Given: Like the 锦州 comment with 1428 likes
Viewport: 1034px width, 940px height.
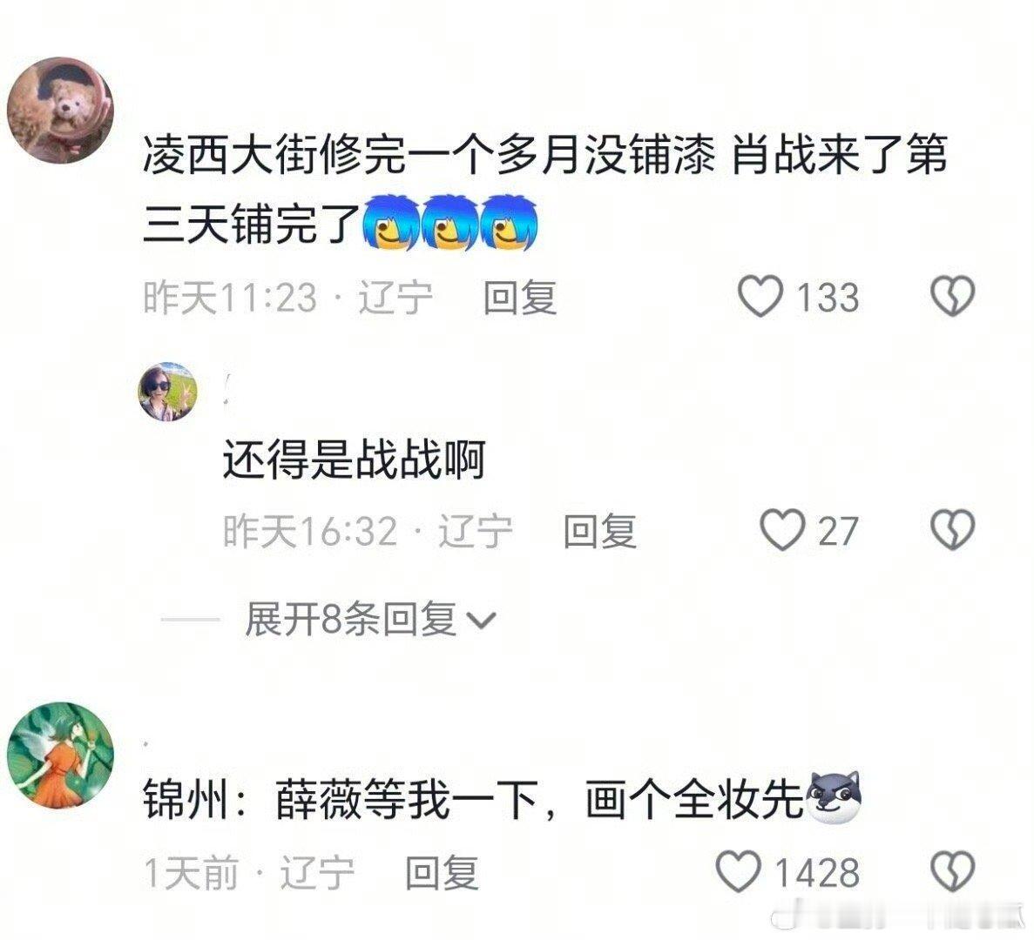Looking at the screenshot, I should 739,871.
